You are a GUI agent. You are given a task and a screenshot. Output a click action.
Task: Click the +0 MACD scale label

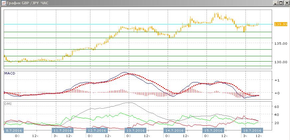pyautogui.click(x=277, y=93)
